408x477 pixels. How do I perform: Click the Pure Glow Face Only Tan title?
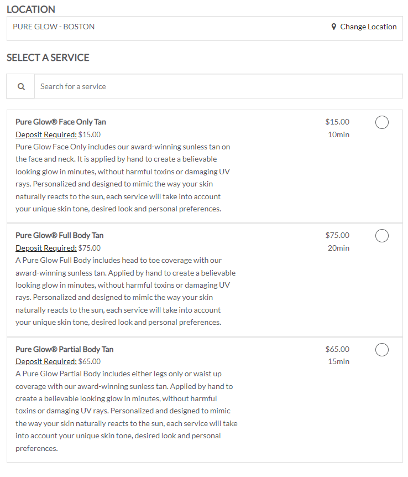(61, 122)
